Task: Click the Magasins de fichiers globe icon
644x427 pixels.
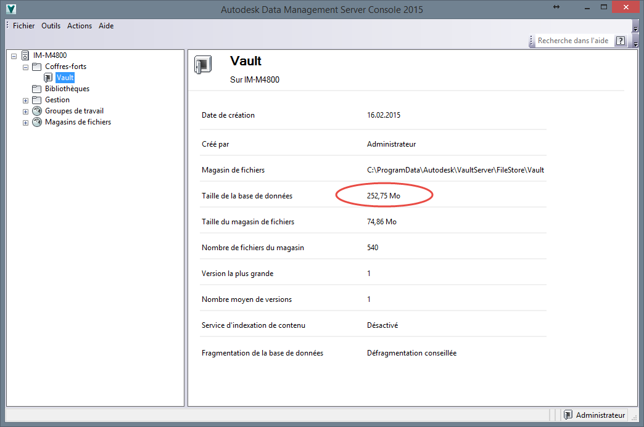Action: coord(36,121)
